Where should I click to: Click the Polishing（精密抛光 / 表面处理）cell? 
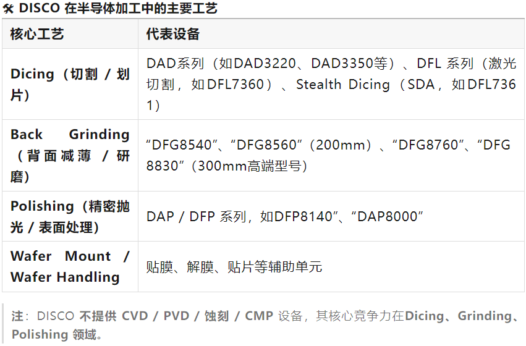(70, 217)
